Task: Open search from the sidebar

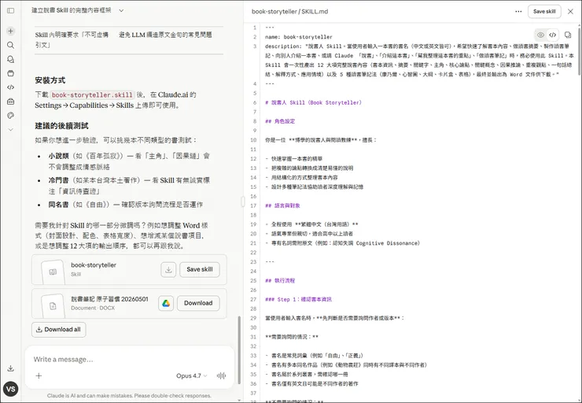Action: pos(11,45)
